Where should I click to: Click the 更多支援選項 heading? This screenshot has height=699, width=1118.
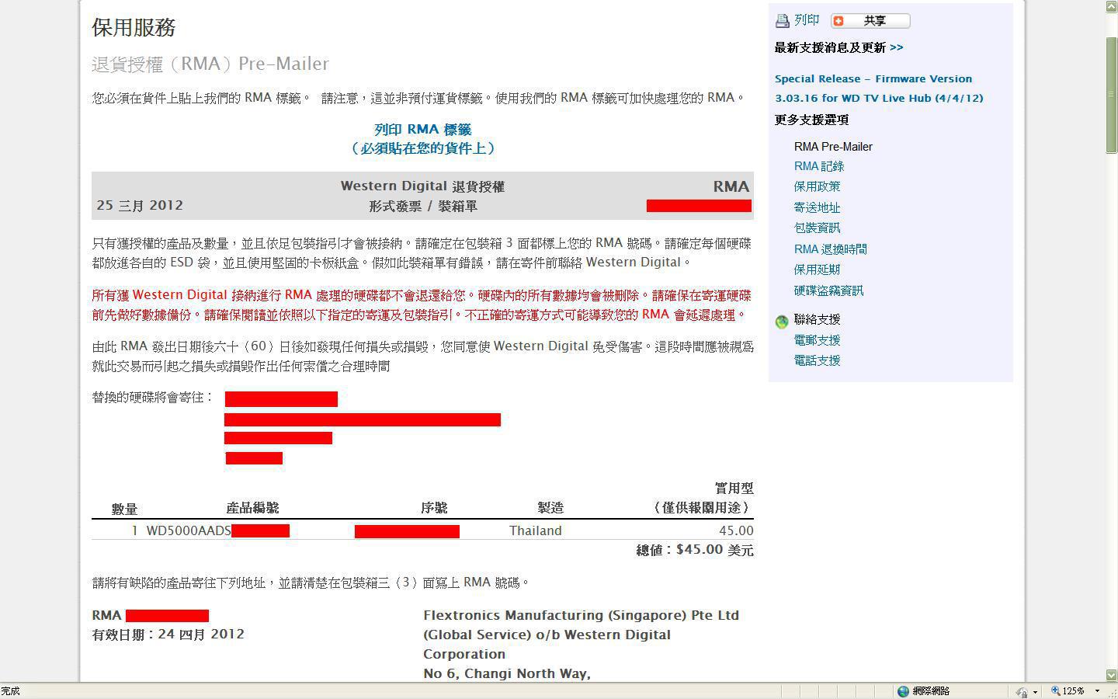(x=811, y=120)
